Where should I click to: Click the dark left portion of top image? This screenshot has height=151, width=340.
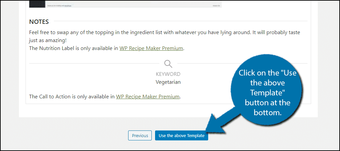[37, 4]
